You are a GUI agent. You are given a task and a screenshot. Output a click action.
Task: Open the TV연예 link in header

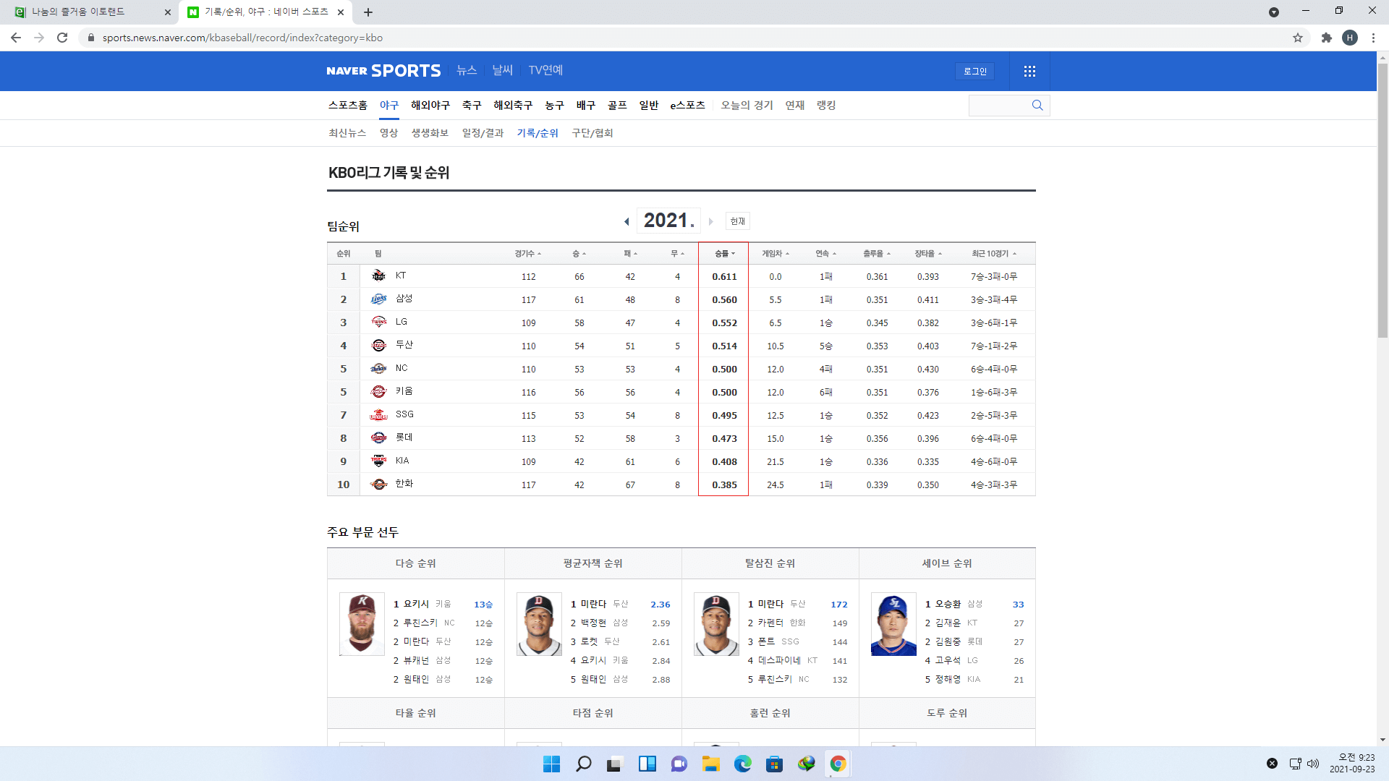(x=545, y=70)
